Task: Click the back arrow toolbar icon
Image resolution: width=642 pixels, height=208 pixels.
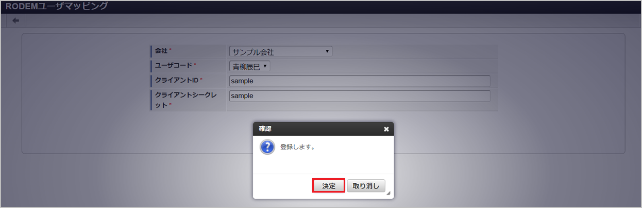Action: (15, 21)
